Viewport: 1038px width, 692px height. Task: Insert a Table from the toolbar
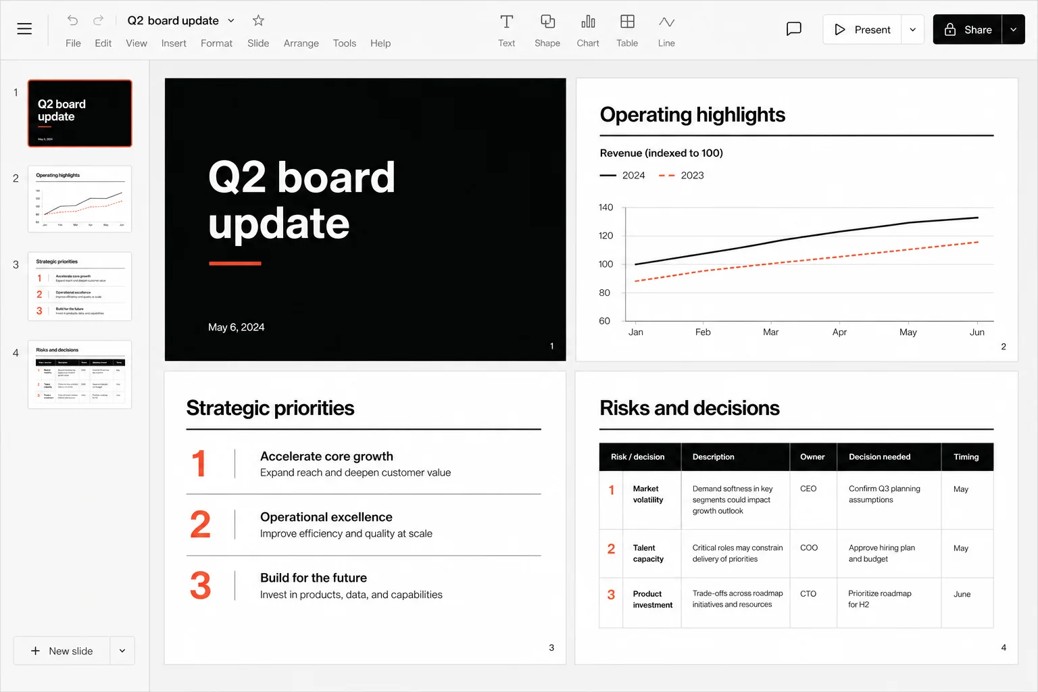point(627,31)
